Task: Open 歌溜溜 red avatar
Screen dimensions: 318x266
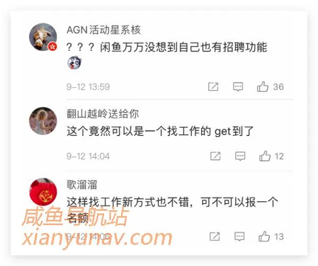Action: click(x=43, y=192)
